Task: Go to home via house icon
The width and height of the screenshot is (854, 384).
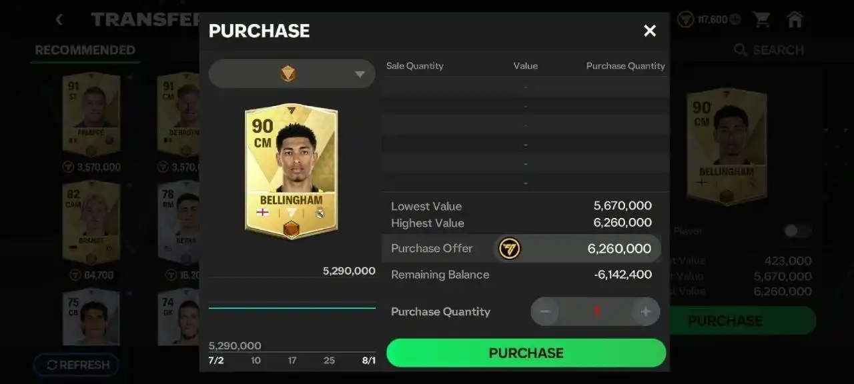Action: [795, 19]
